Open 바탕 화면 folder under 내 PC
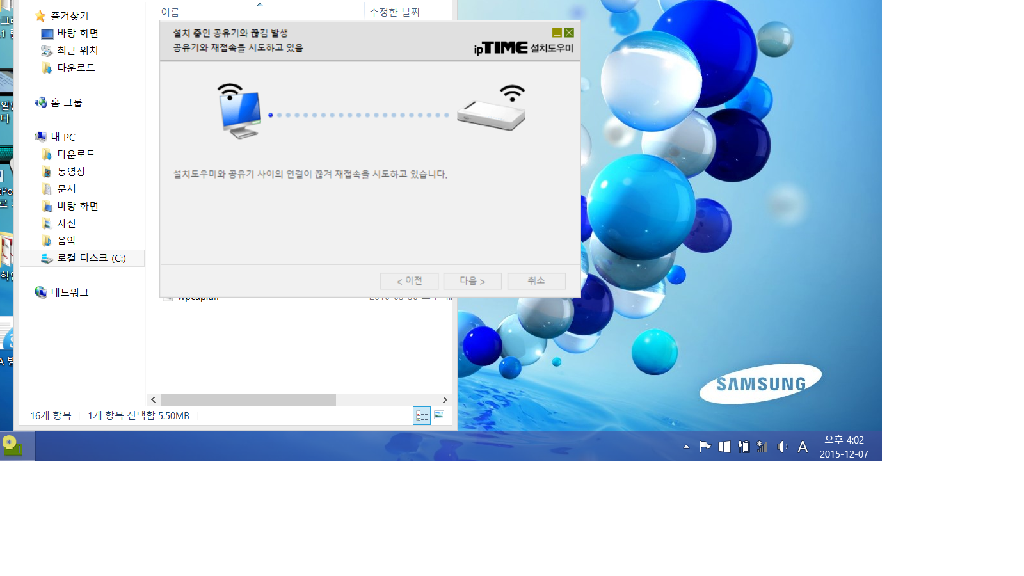The height and width of the screenshot is (576, 1024). pos(70,206)
